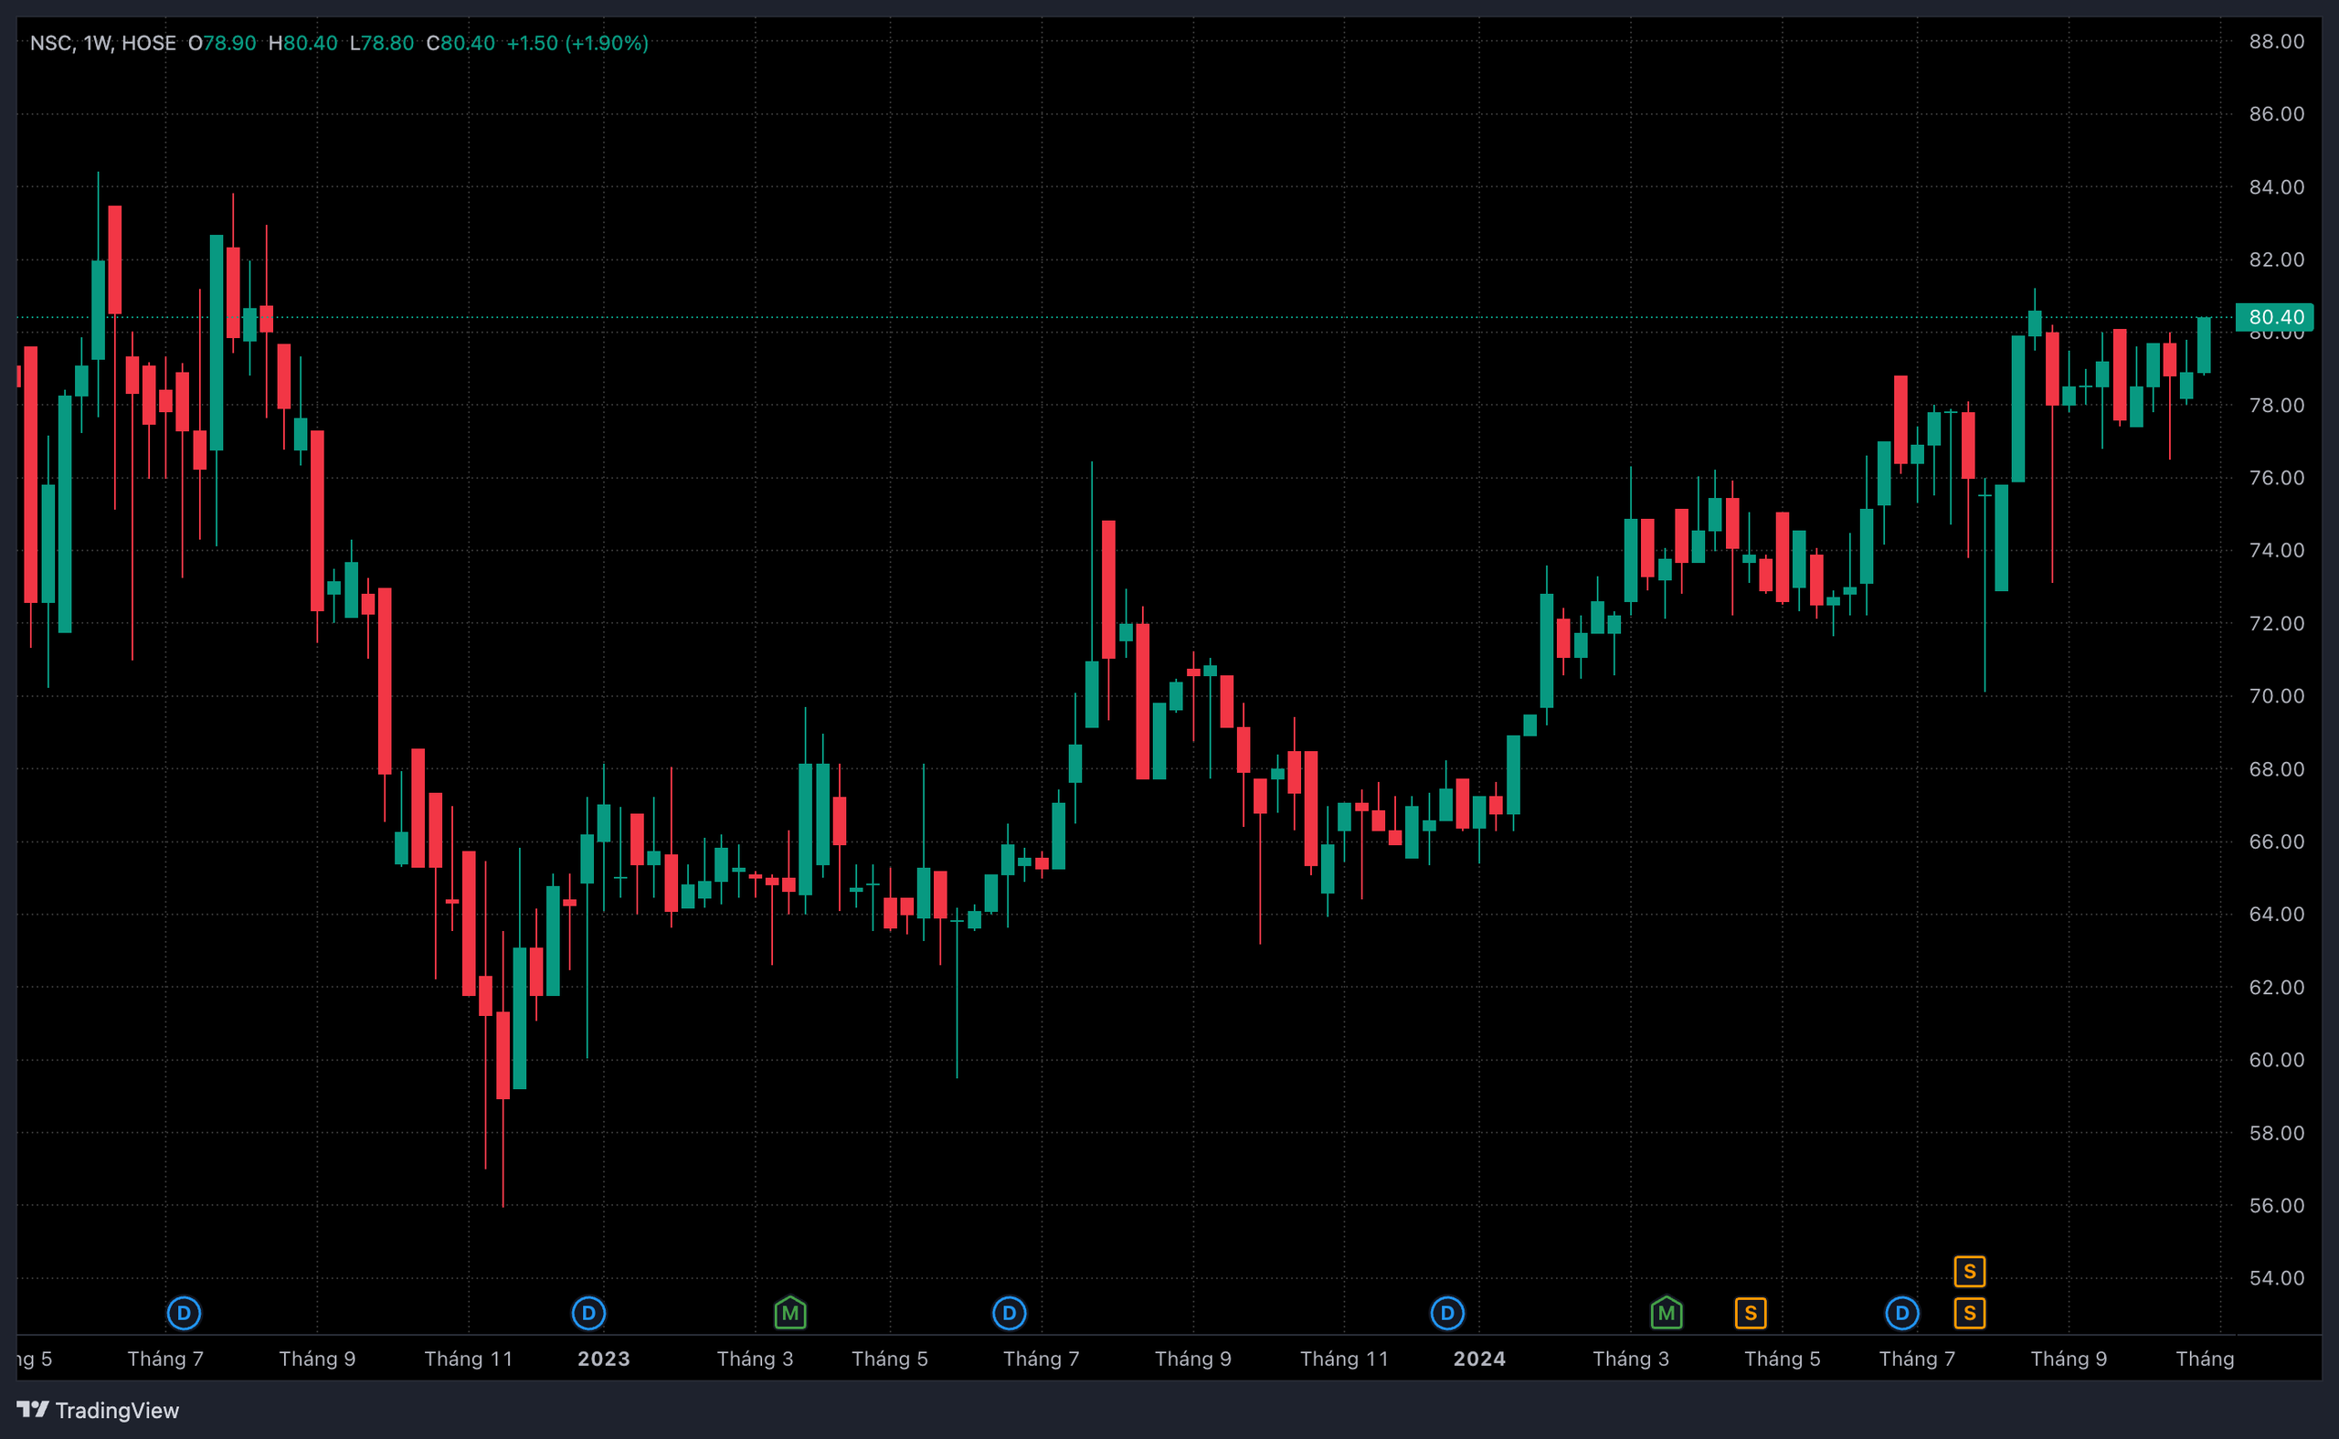Click the 62.00 price axis label
This screenshot has height=1439, width=2339.
tap(2276, 986)
